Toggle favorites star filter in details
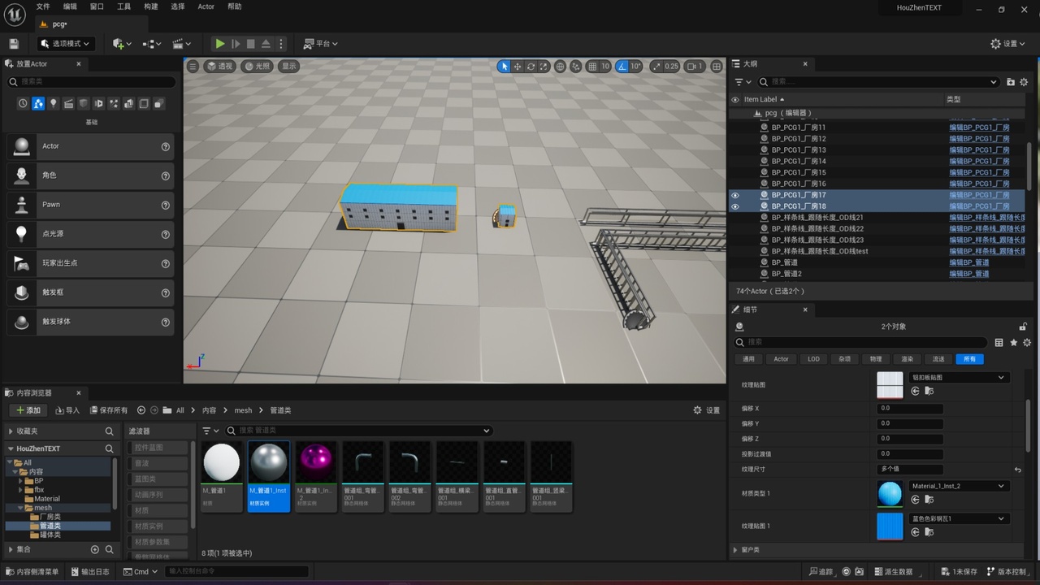The width and height of the screenshot is (1040, 585). 1013,343
